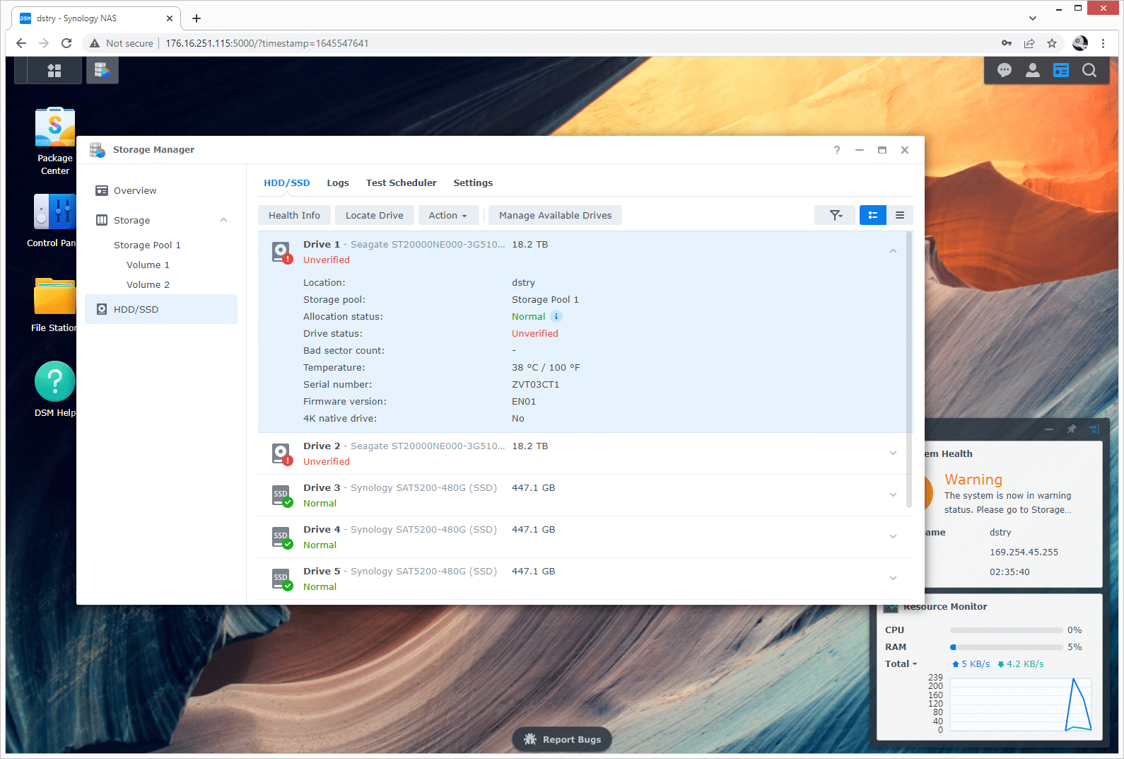Open Storage Manager help question mark
The image size is (1124, 759).
pyautogui.click(x=837, y=150)
